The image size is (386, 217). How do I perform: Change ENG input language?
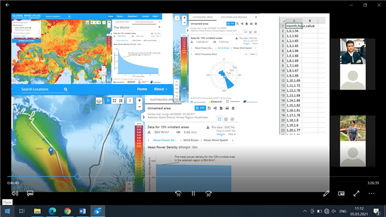pyautogui.click(x=342, y=211)
